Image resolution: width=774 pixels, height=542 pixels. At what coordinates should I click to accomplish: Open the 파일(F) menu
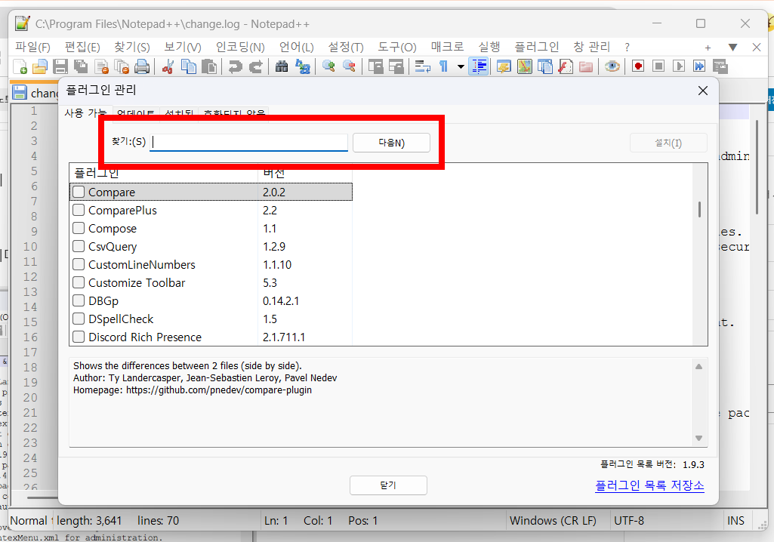32,47
